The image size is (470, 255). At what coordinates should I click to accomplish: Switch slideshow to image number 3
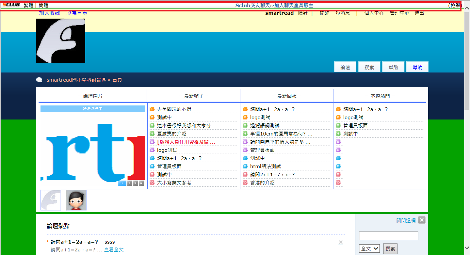click(x=135, y=183)
